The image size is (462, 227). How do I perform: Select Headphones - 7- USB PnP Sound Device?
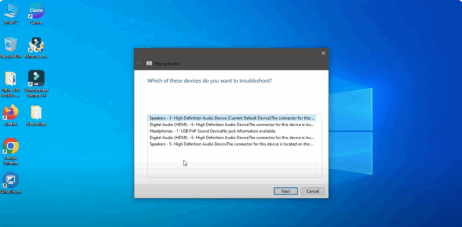(x=232, y=131)
